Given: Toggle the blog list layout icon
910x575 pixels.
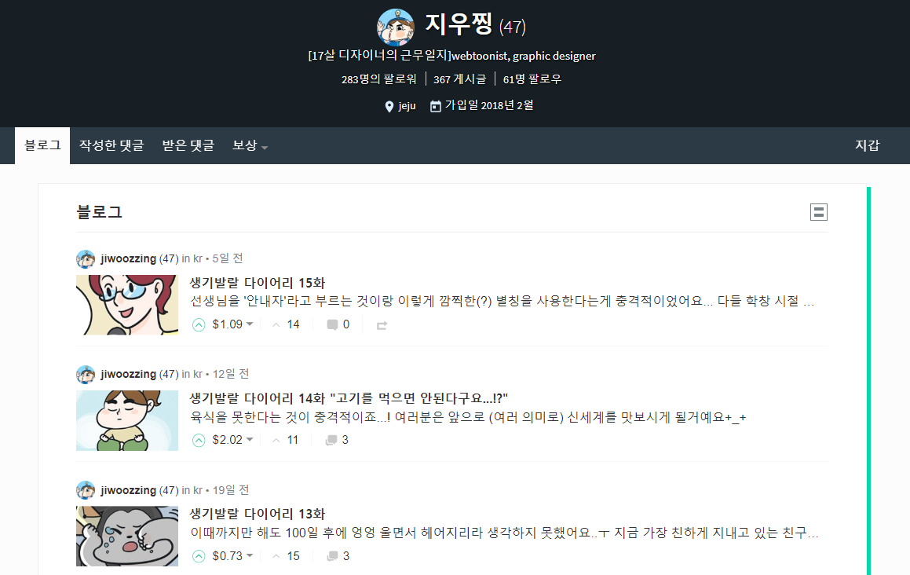Looking at the screenshot, I should (x=818, y=212).
